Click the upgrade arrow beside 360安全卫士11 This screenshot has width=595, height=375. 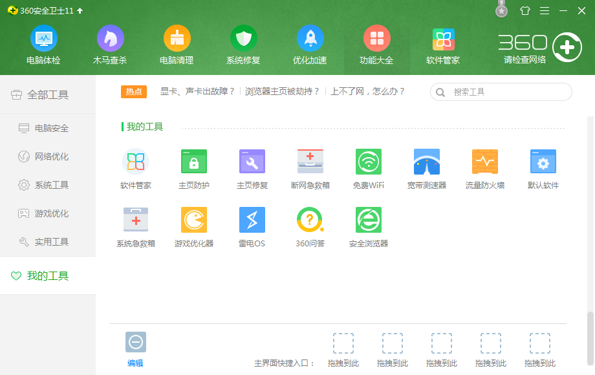pos(80,10)
